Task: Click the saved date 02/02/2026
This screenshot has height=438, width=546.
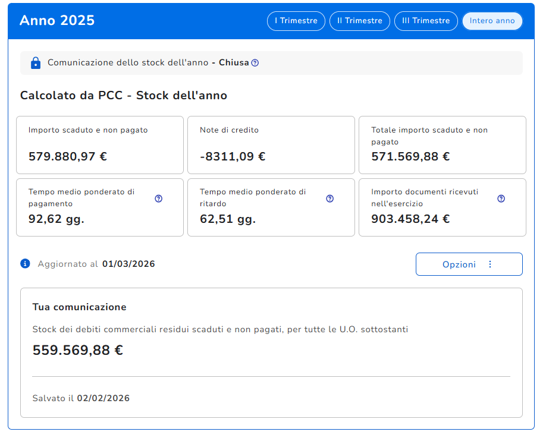Action: [103, 398]
